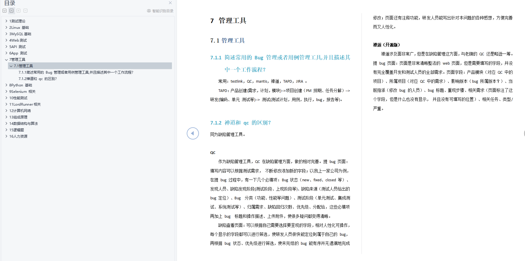Select the 5API 测试 outline entry
This screenshot has height=261, width=525.
pyautogui.click(x=17, y=47)
